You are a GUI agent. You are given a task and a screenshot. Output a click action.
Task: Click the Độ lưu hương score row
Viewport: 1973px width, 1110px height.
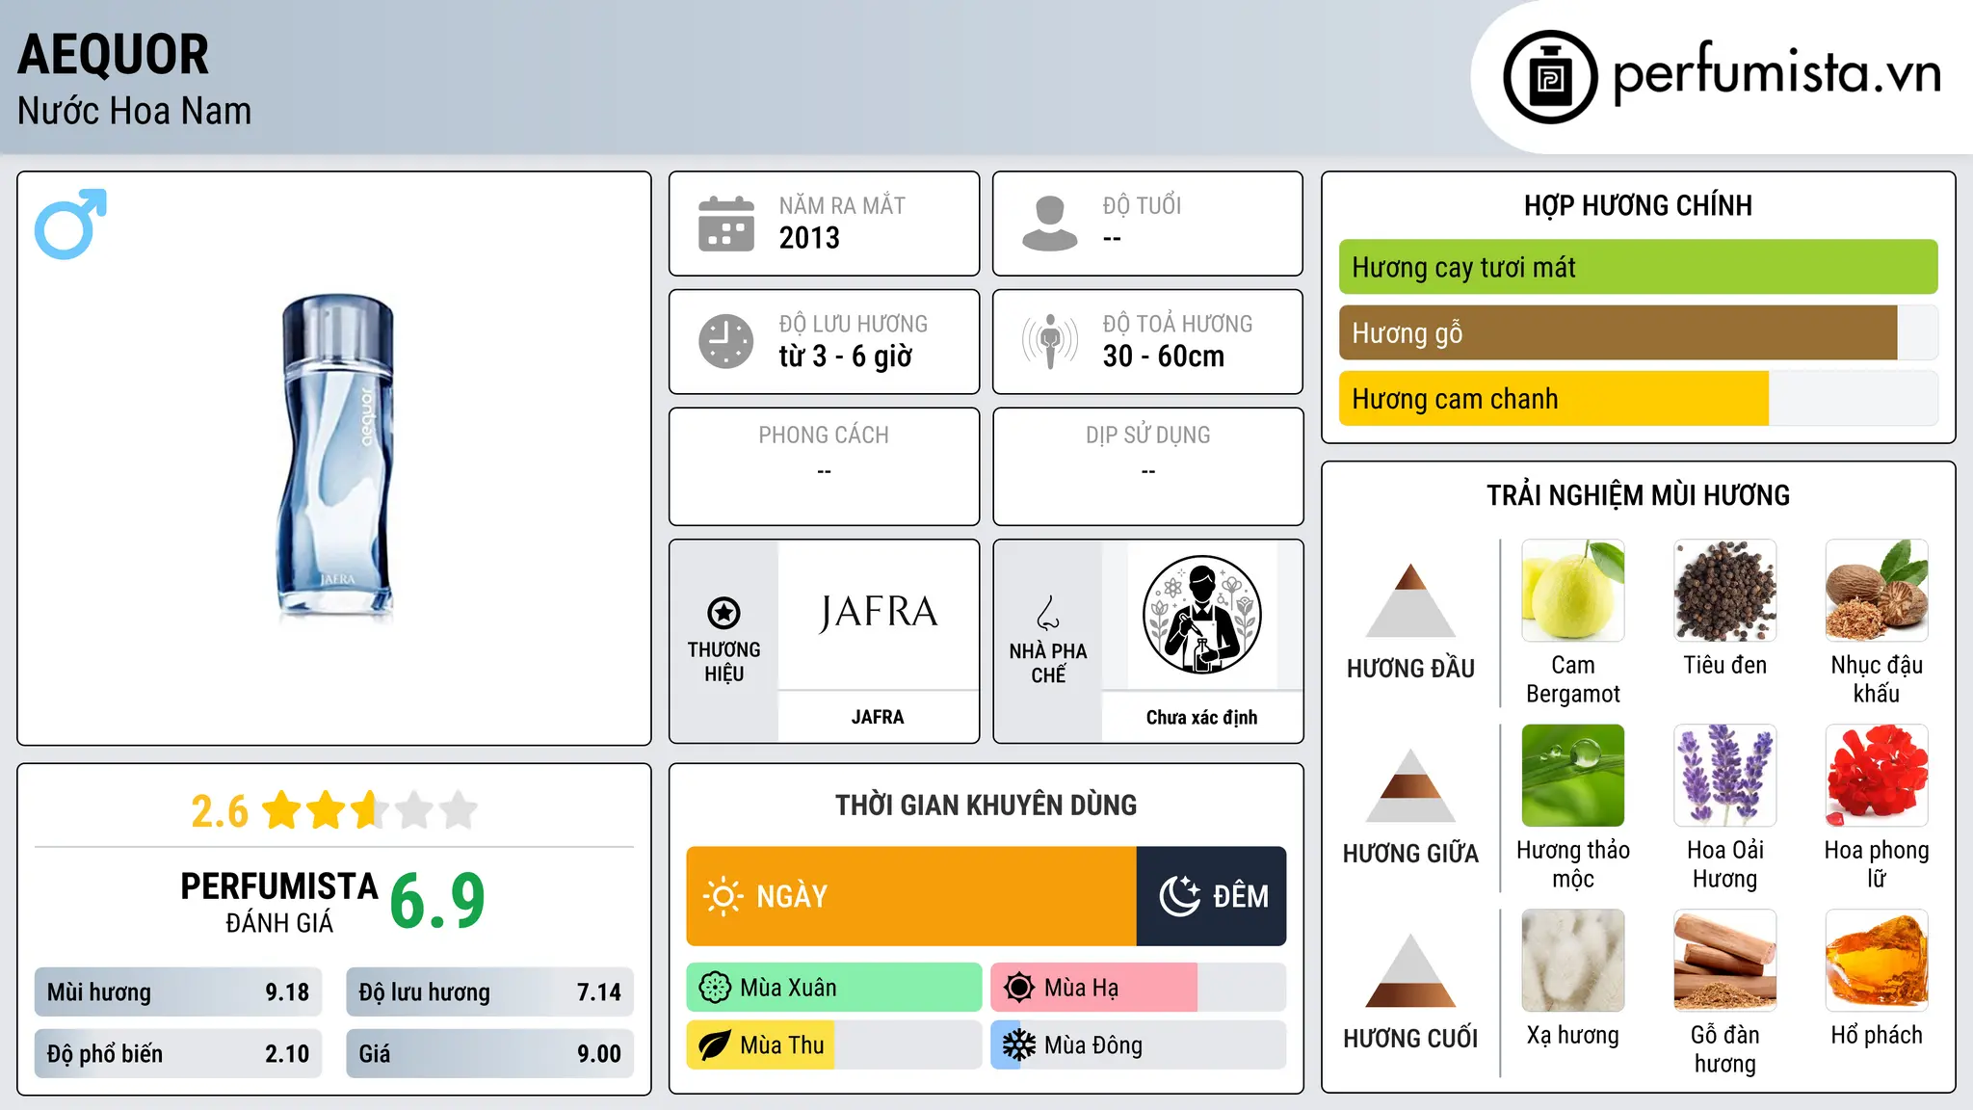(489, 992)
